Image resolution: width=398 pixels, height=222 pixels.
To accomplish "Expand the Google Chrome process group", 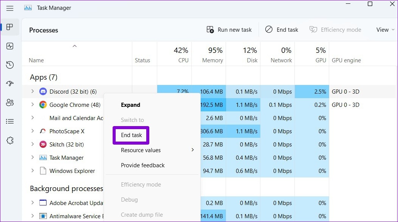I will pyautogui.click(x=32, y=105).
